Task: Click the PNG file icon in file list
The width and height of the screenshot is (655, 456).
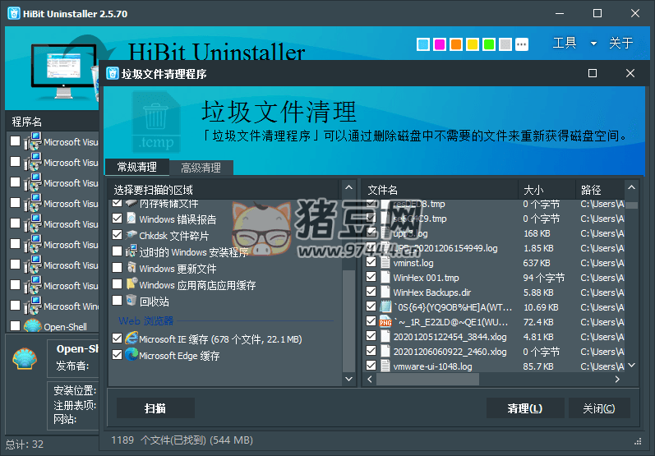Action: coord(385,320)
